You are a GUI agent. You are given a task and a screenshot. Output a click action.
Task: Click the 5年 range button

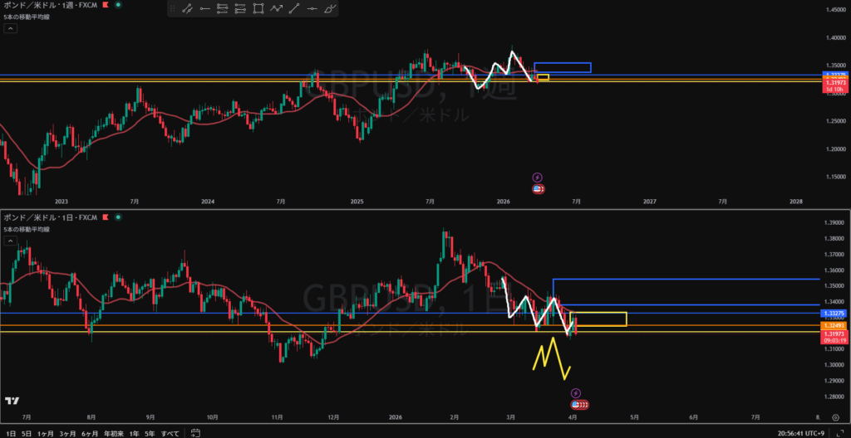click(x=150, y=432)
